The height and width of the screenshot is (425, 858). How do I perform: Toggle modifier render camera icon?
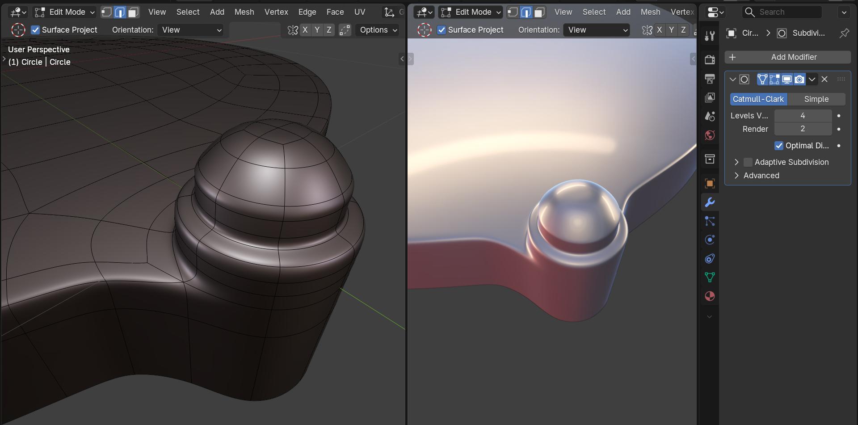click(799, 79)
